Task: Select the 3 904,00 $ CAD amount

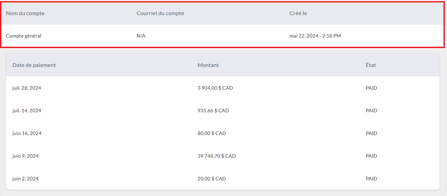Action: (215, 88)
